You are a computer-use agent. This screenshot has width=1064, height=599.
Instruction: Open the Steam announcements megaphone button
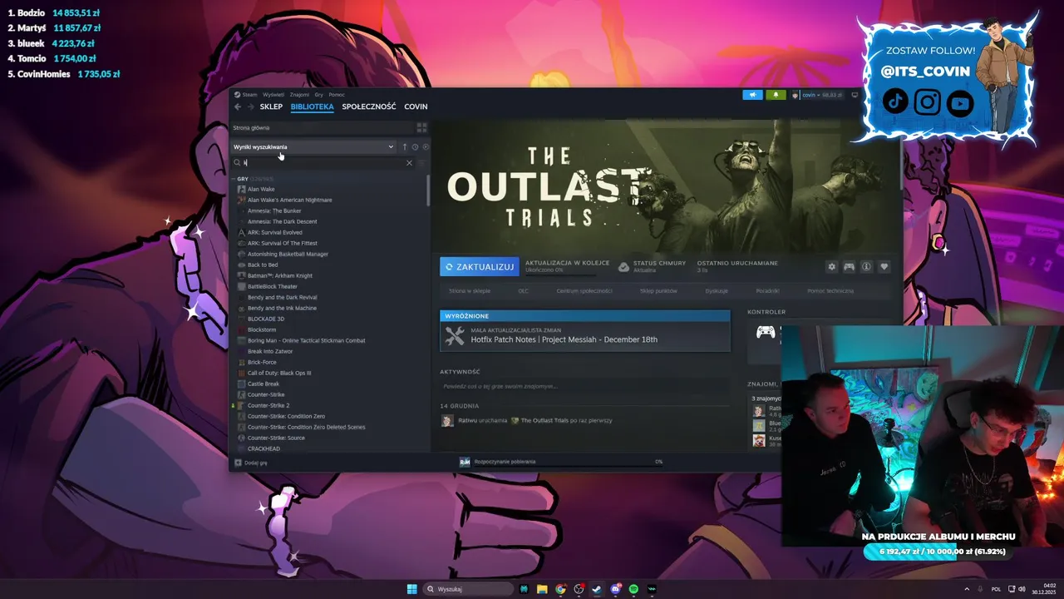pos(752,95)
